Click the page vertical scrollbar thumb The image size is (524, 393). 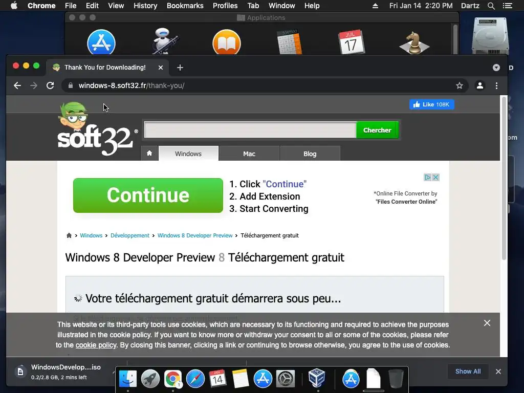(x=504, y=178)
